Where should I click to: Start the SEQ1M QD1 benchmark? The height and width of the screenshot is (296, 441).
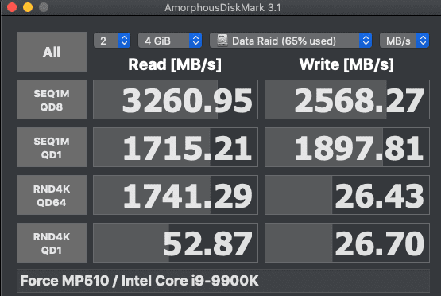pos(52,147)
